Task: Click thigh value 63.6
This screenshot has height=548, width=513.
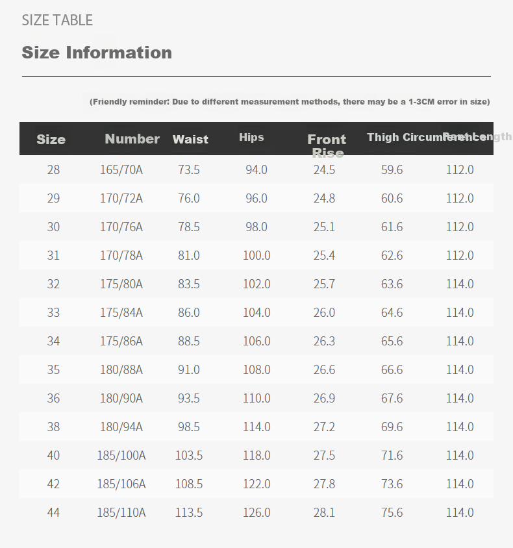Action: 392,284
